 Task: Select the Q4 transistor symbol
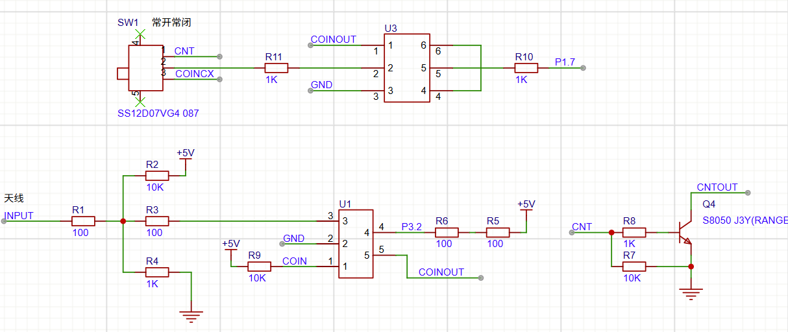(x=684, y=232)
